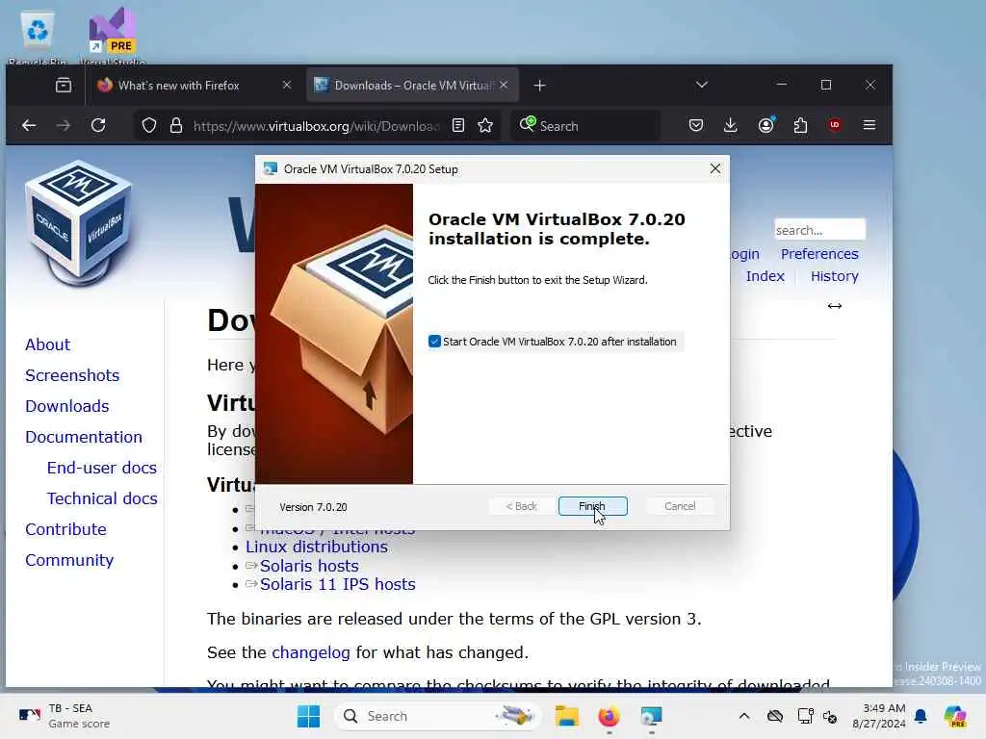Image resolution: width=986 pixels, height=739 pixels.
Task: Close the What's new with Firefox tab
Action: coord(287,85)
